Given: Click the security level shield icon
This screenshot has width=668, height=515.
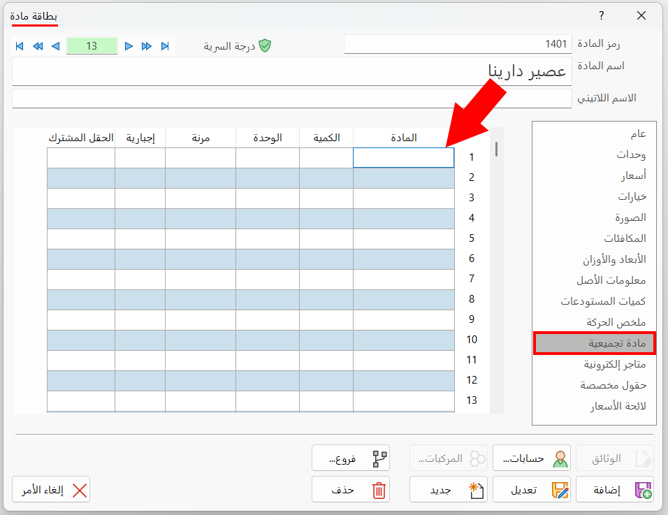Looking at the screenshot, I should (x=265, y=45).
